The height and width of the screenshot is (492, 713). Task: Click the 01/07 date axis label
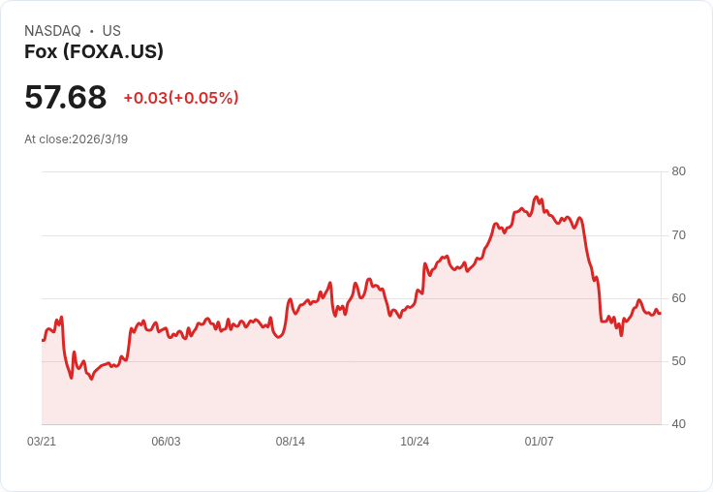539,441
